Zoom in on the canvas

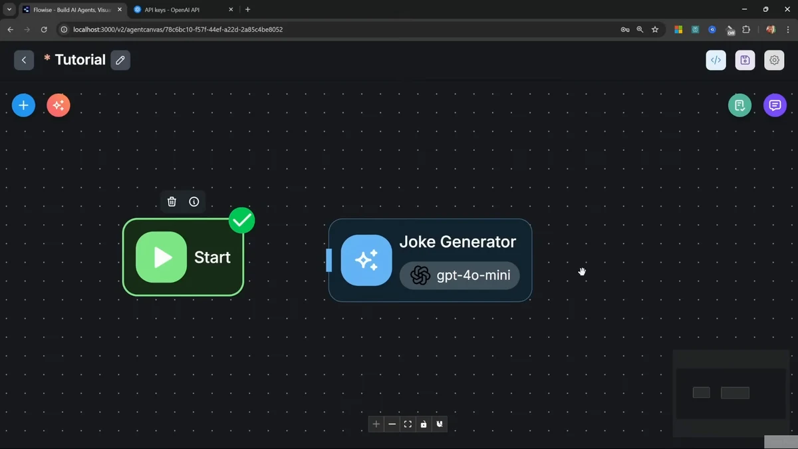pyautogui.click(x=376, y=424)
